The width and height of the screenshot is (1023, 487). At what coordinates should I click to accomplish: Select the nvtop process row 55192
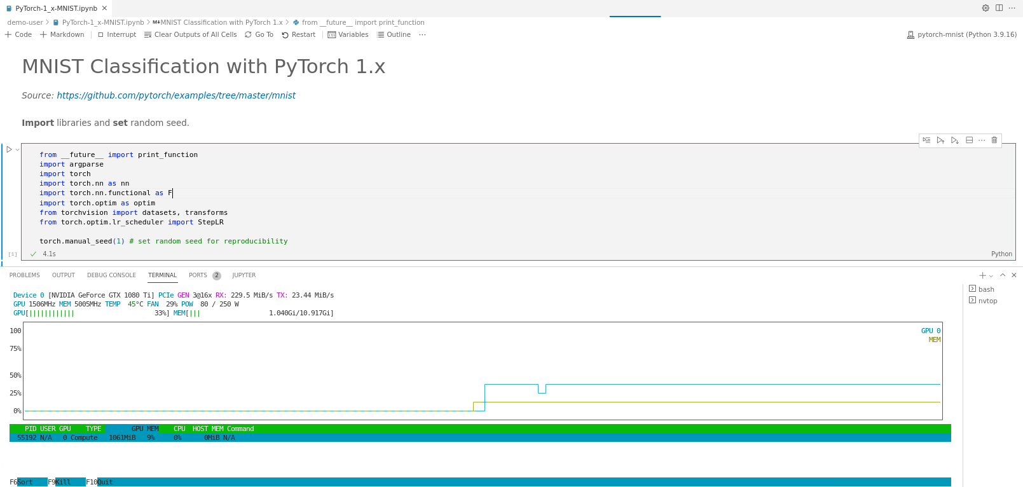point(480,437)
